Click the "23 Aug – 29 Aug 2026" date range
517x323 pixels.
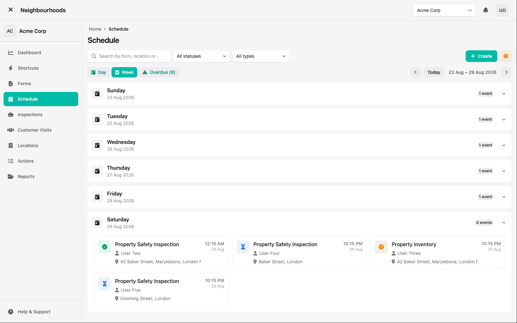pos(472,72)
